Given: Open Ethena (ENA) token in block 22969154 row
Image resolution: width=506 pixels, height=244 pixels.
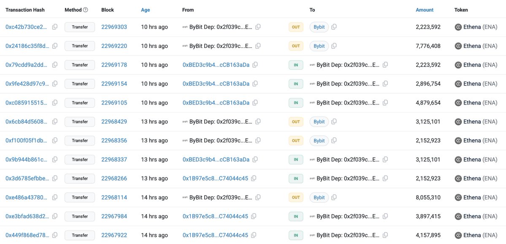Looking at the screenshot, I should (x=480, y=84).
